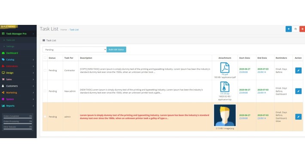
Task: Click the Customers user icon
Action: coord(3,86)
